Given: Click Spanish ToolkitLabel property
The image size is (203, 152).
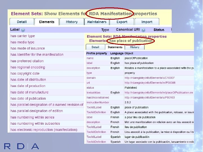Looking at the screenshot, I should coord(94,137).
